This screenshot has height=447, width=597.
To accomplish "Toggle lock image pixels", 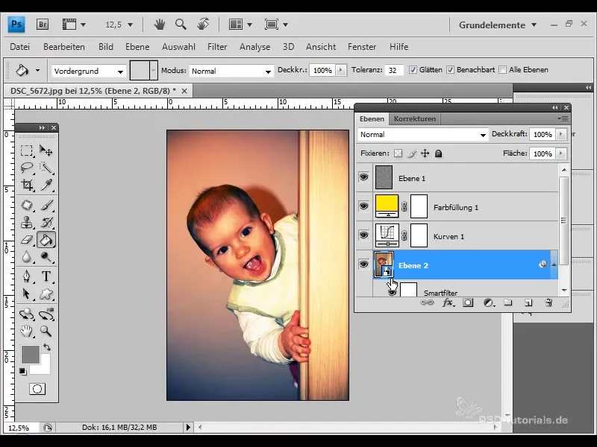I will click(412, 153).
